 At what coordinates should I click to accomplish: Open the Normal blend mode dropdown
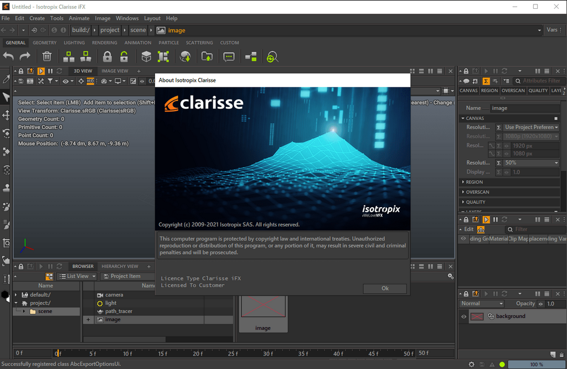pos(482,304)
